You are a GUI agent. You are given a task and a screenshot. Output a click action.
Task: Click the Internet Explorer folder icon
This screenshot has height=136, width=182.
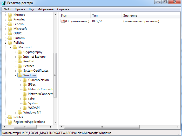tap(20, 57)
